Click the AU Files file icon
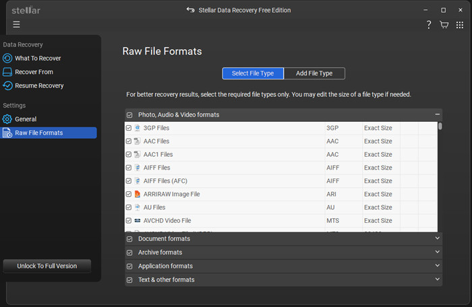 click(x=138, y=207)
